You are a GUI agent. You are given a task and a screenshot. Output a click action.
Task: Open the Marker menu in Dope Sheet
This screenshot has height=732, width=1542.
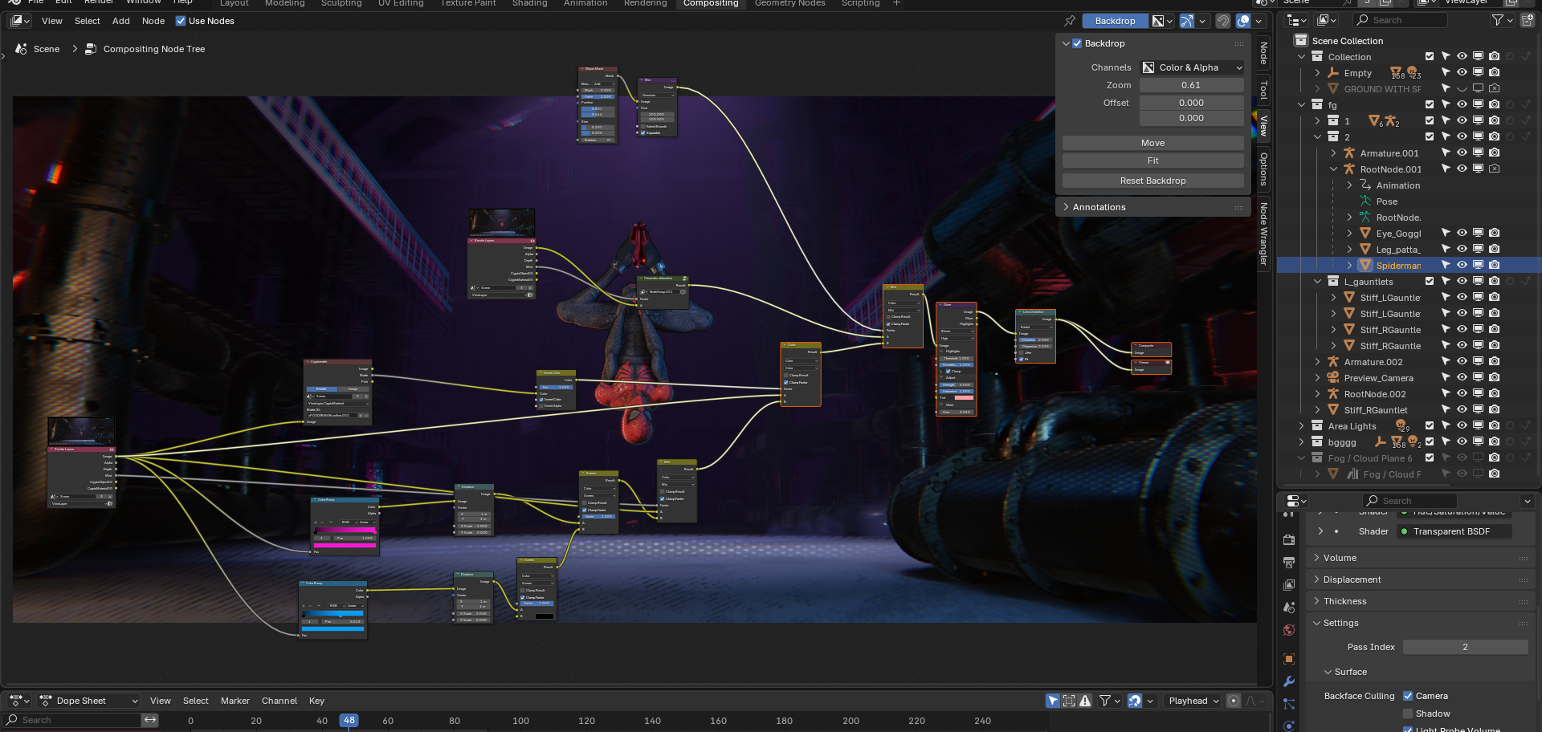235,701
